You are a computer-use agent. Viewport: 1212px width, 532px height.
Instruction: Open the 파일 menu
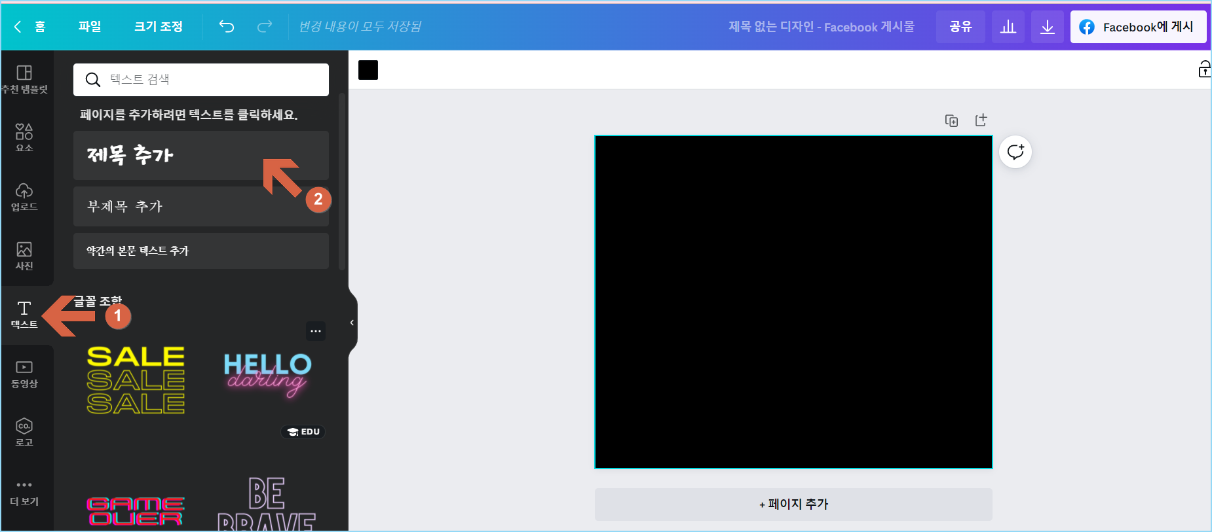point(90,26)
